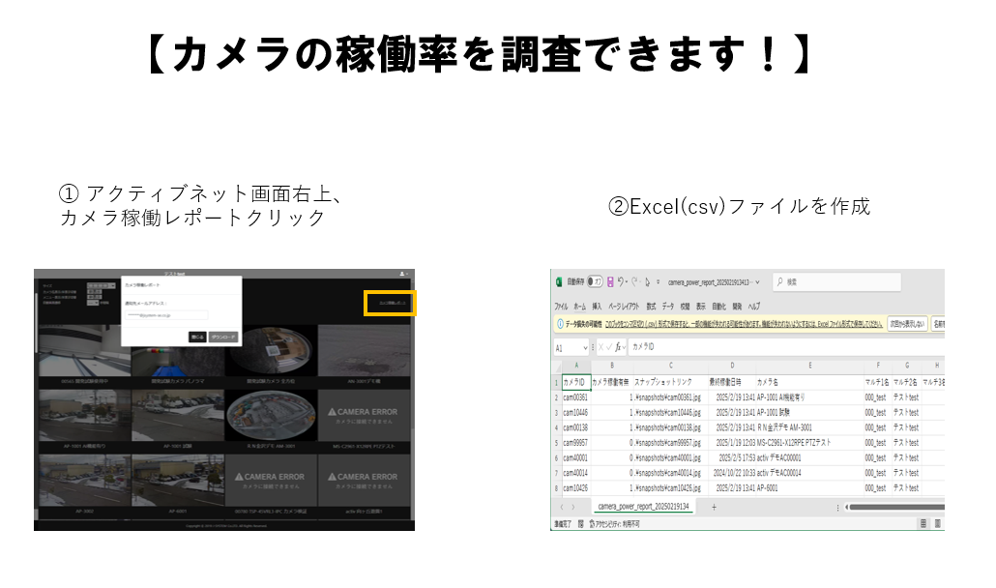The width and height of the screenshot is (996, 588).
Task: Click the Select All corner triangle
Action: [x=558, y=367]
